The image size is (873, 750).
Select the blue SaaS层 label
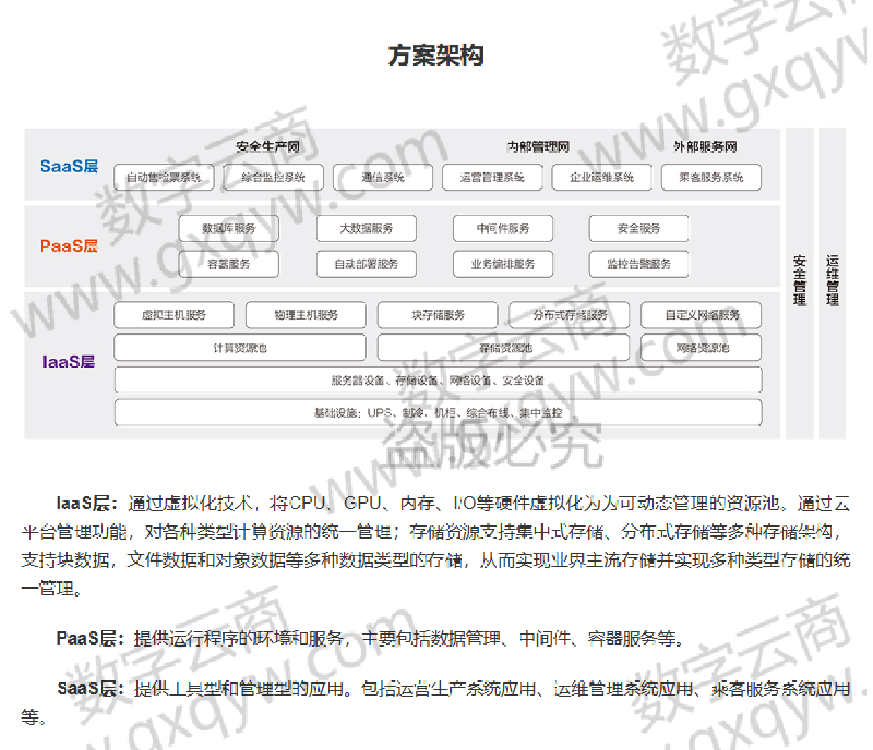[x=69, y=166]
